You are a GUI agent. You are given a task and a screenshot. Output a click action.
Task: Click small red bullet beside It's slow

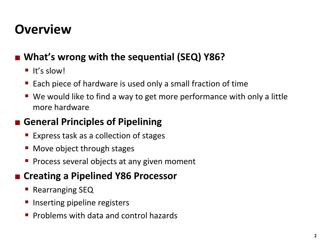pos(27,70)
